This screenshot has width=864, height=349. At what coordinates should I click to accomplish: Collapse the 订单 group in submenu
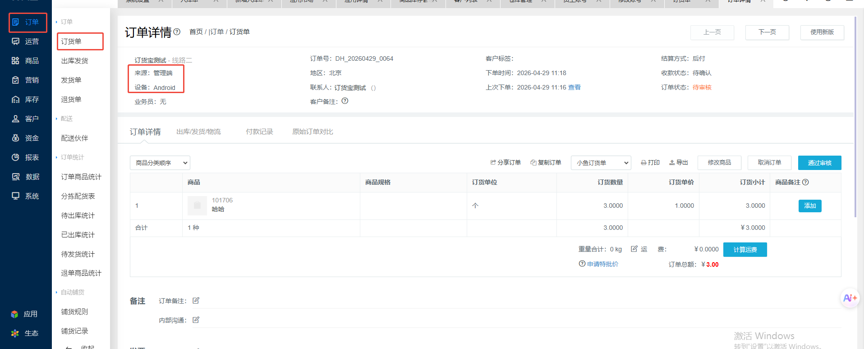pyautogui.click(x=64, y=22)
